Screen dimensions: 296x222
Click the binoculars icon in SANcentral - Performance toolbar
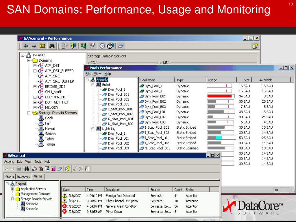(52, 46)
